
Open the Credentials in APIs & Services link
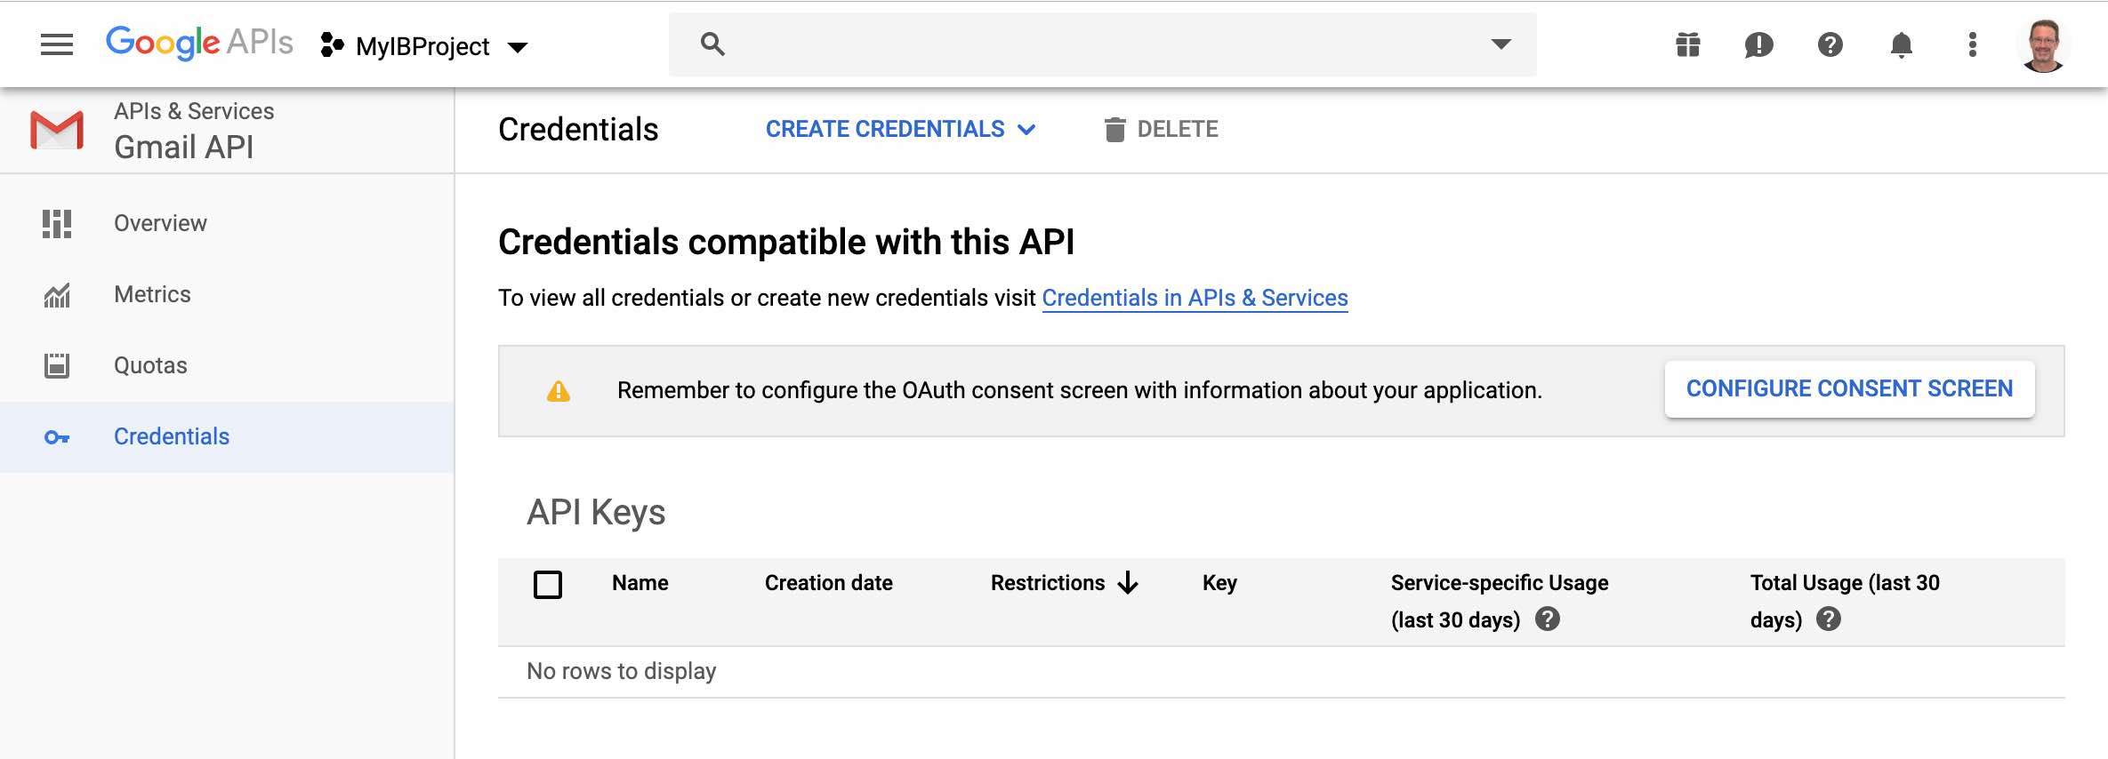pyautogui.click(x=1195, y=298)
